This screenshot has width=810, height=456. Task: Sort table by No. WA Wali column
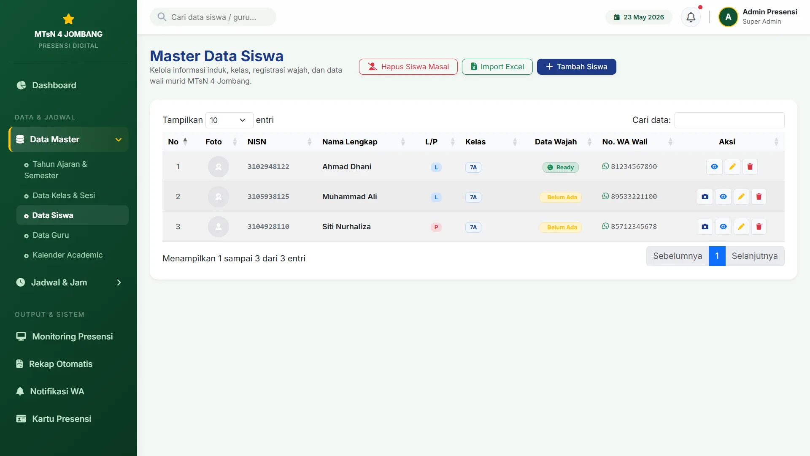pos(637,142)
